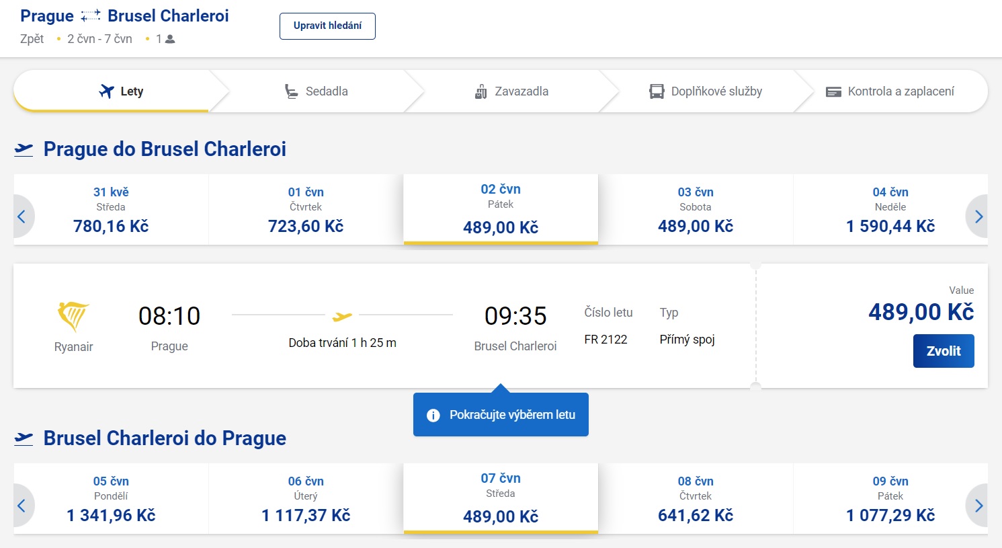Click the seat icon beside Sedadla
This screenshot has height=548, width=1002.
[291, 91]
